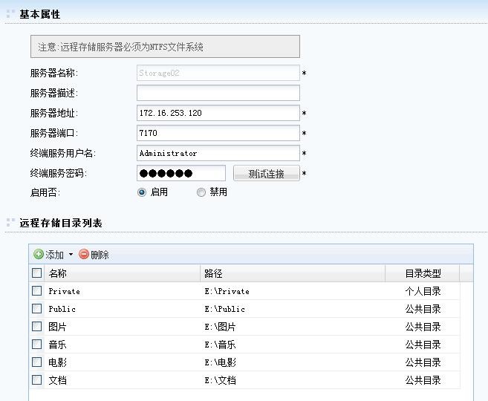Click the 服务器端口 field showing 7170

pyautogui.click(x=218, y=133)
